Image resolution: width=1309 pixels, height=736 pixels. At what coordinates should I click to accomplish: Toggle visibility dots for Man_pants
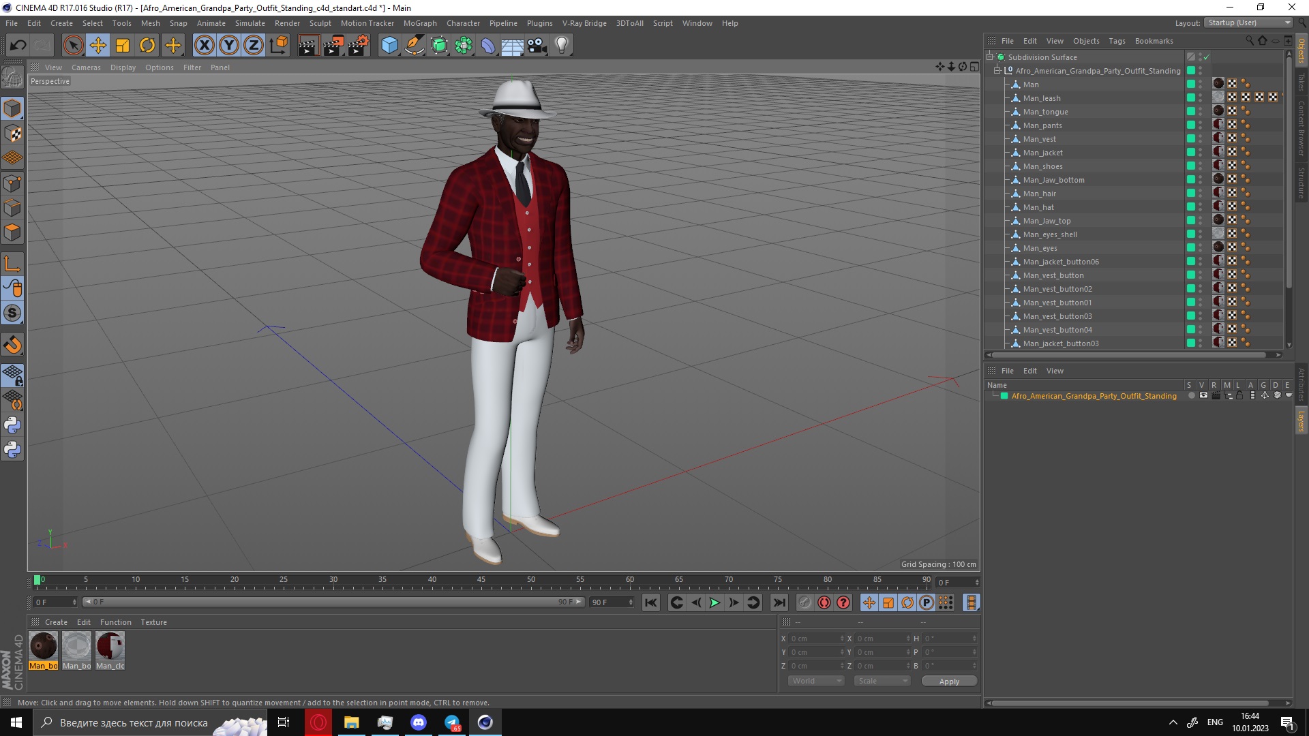pyautogui.click(x=1201, y=125)
